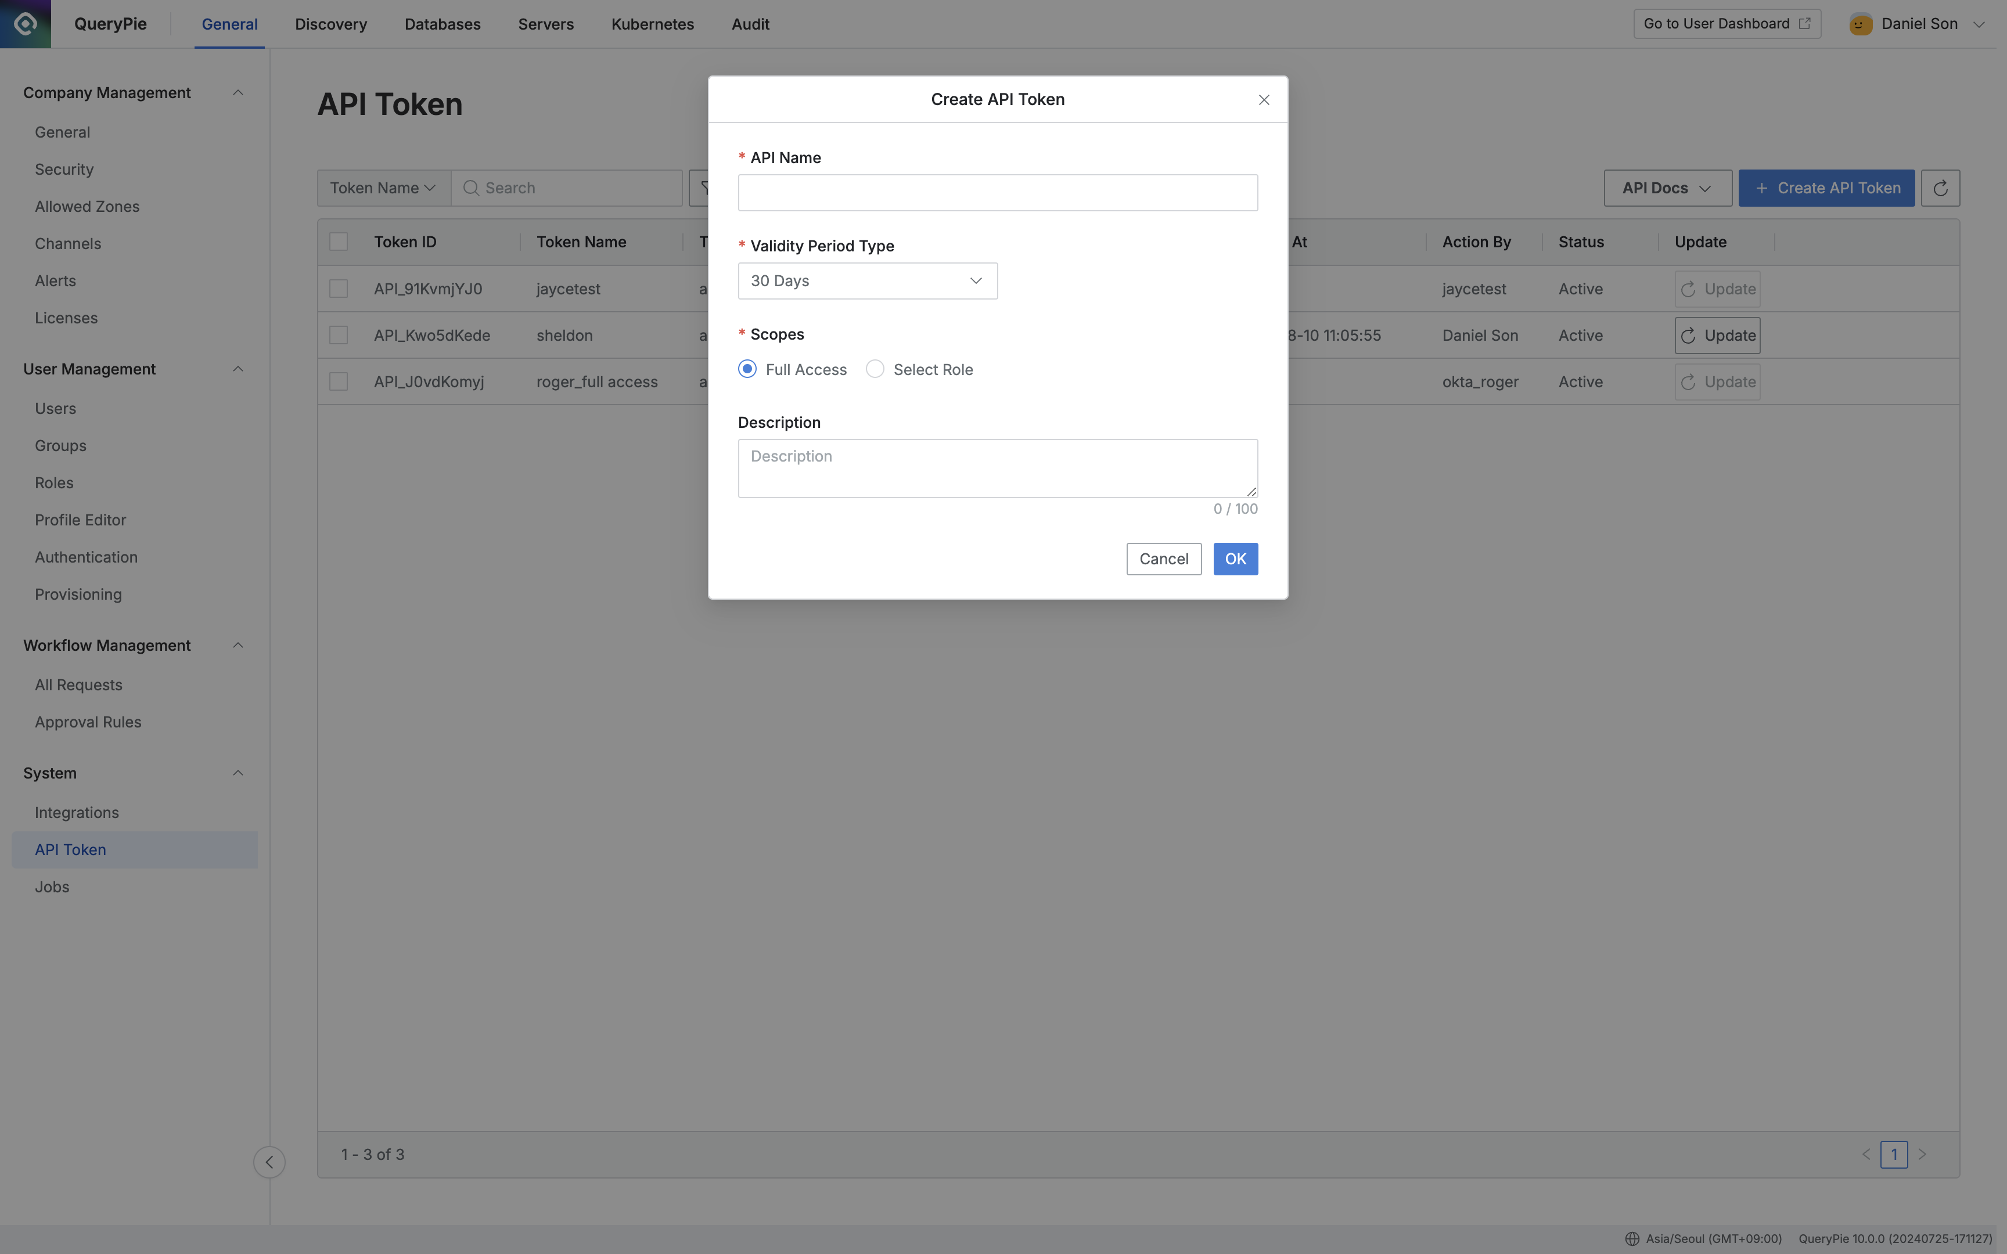Go to next page arrow
2007x1254 pixels.
coord(1922,1155)
